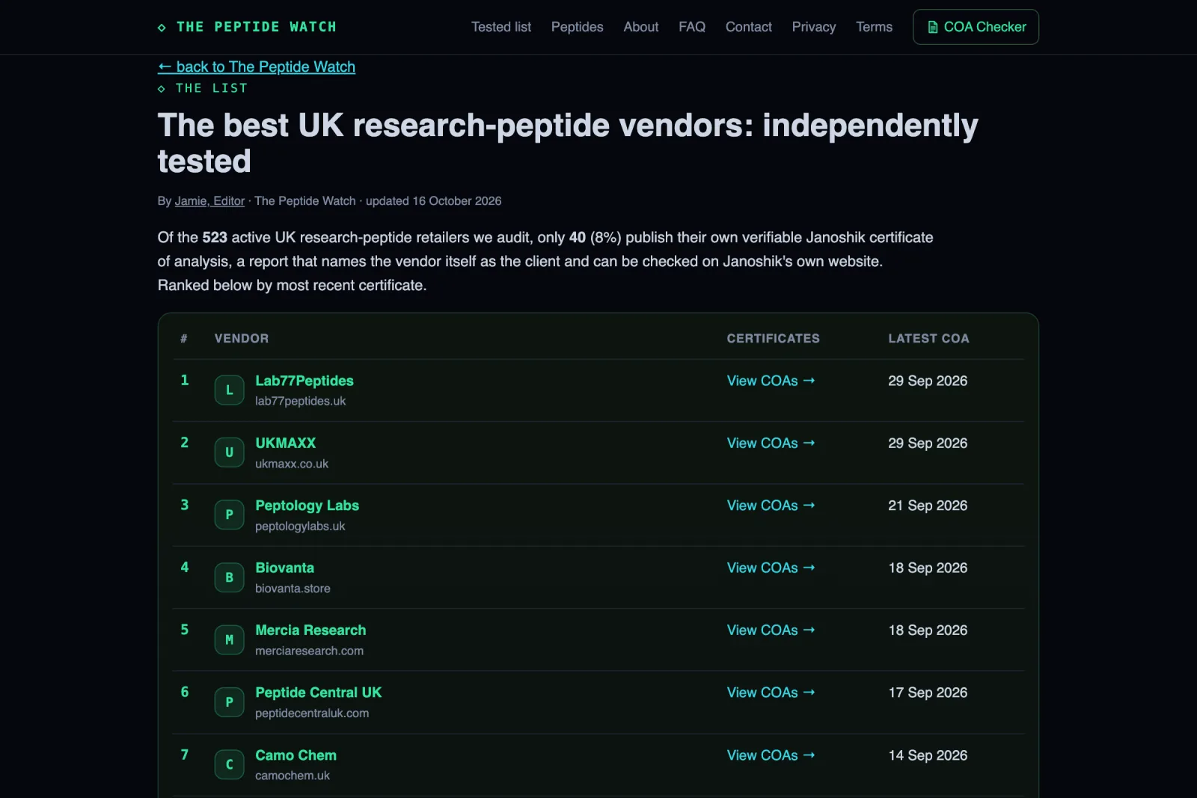Open the Peptide Central UK vendor link
The image size is (1197, 798).
tap(318, 693)
